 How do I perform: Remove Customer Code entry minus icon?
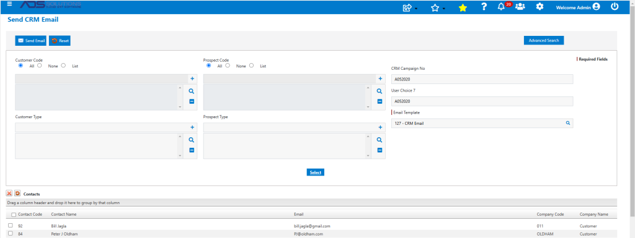pyautogui.click(x=192, y=101)
